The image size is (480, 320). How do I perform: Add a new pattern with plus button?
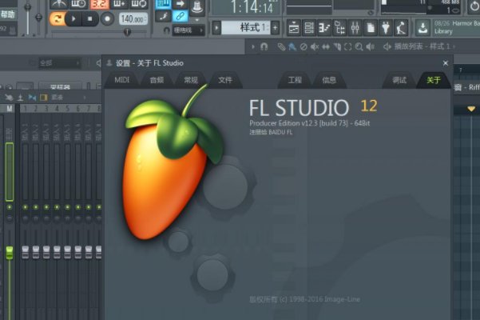276,28
